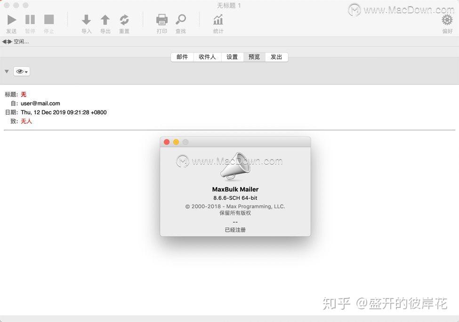This screenshot has width=459, height=322.
Task: Click the 保留所有版权 text
Action: click(x=235, y=213)
